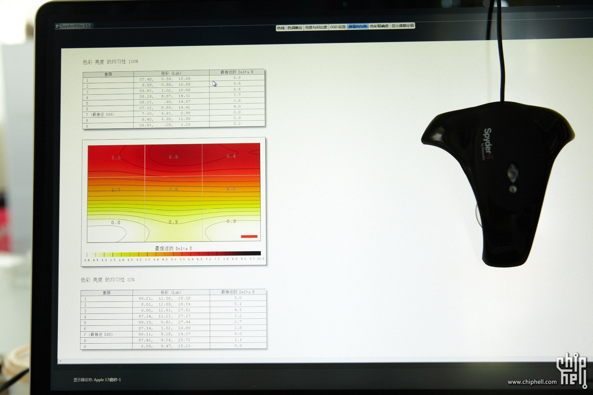593x395 pixels.
Task: Select Delta E 5.9 cell in 100% table
Action: (237, 78)
